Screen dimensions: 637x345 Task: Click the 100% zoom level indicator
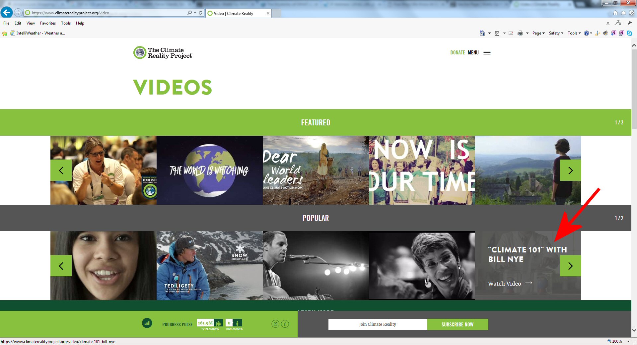pos(615,341)
